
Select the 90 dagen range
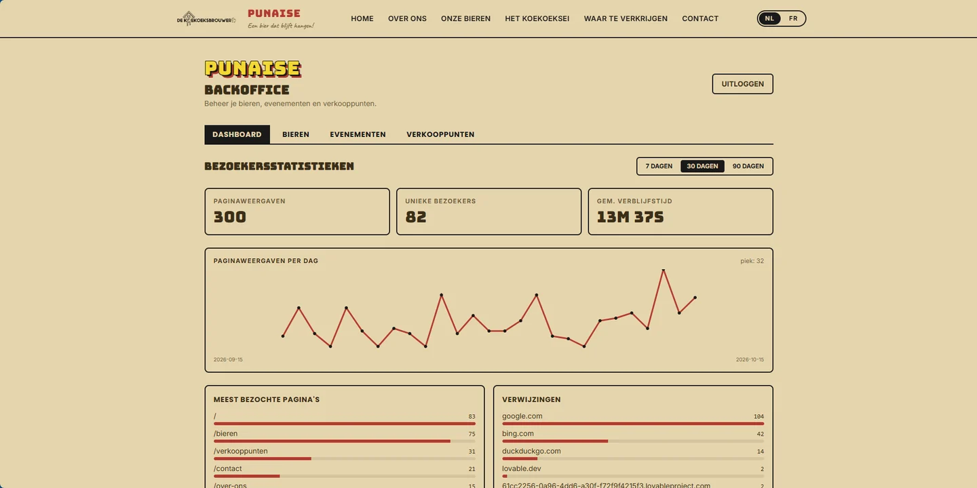click(748, 166)
